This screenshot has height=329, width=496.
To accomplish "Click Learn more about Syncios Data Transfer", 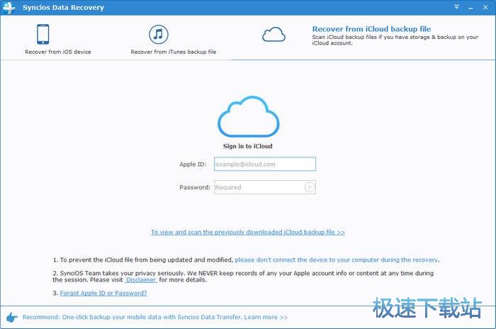I will click(266, 317).
